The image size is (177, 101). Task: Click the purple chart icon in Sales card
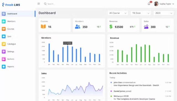point(146,27)
